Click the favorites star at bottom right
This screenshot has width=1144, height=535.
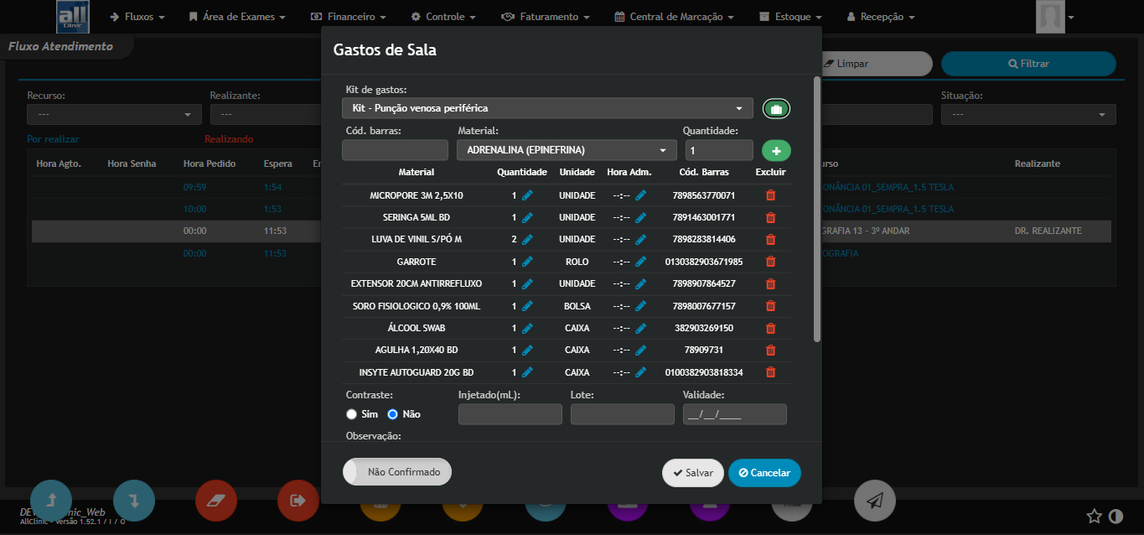(1095, 517)
